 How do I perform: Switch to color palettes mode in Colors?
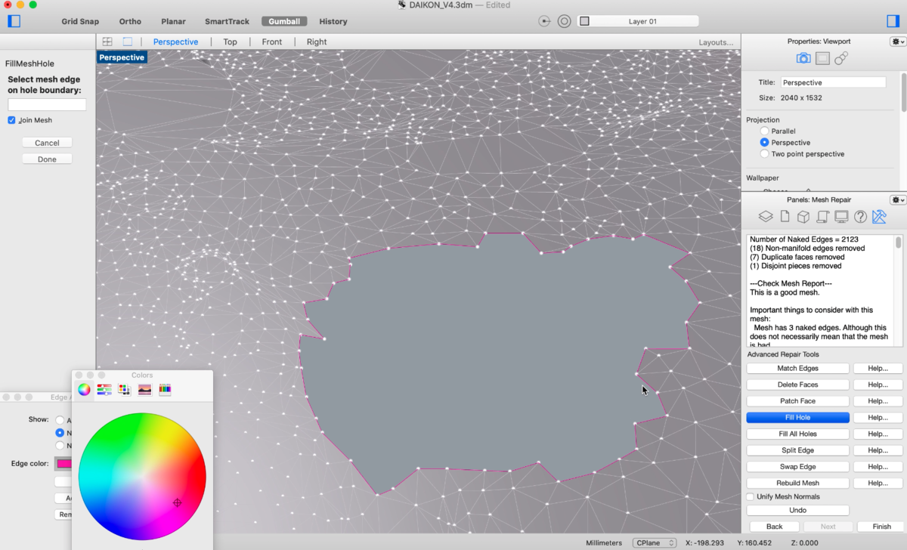125,390
